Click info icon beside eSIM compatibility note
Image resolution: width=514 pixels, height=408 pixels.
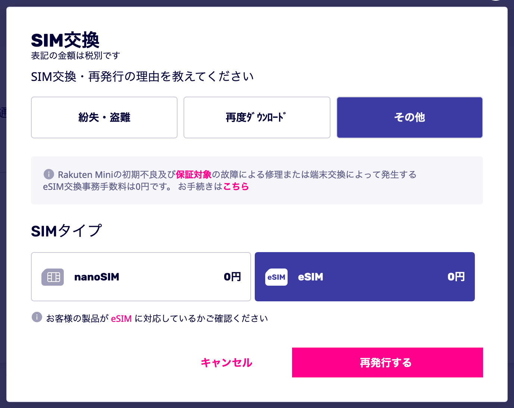tap(37, 317)
